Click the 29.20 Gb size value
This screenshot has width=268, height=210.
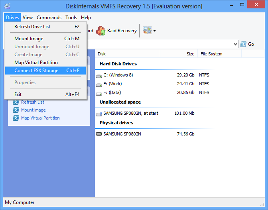[185, 75]
